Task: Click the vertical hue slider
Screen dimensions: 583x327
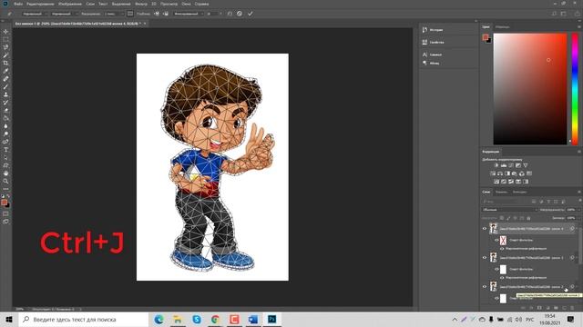Action: tap(575, 89)
